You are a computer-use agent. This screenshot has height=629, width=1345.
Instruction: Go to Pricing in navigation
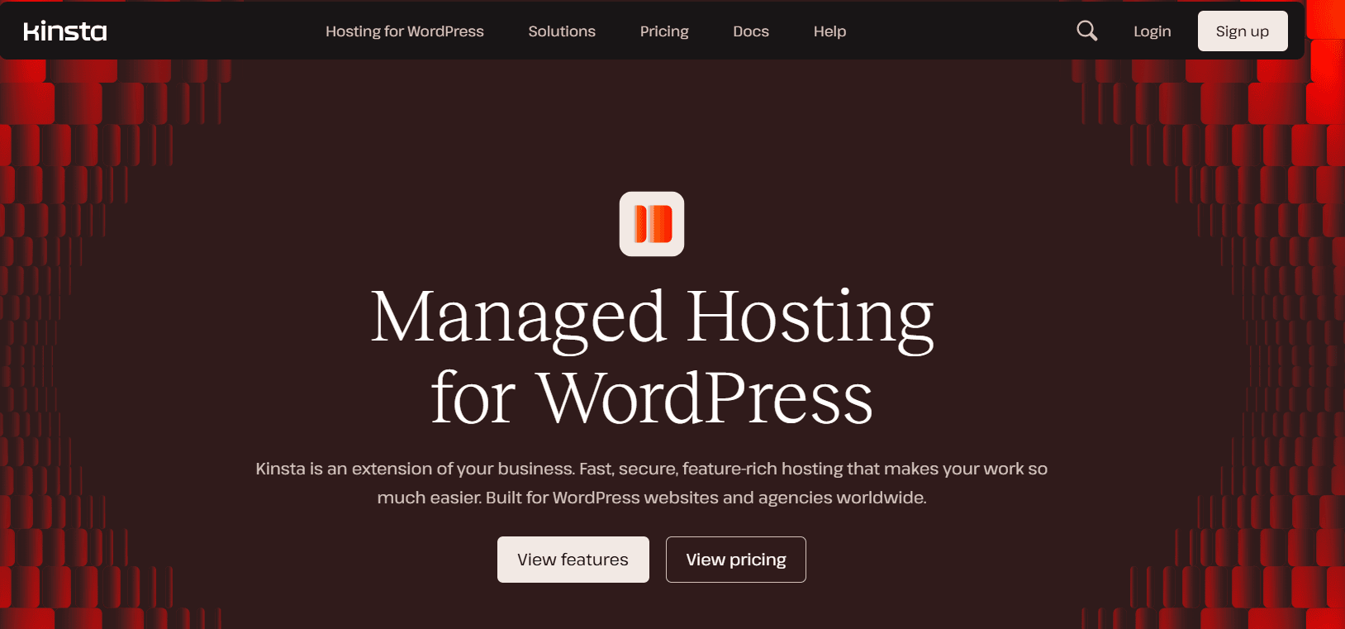[x=664, y=31]
